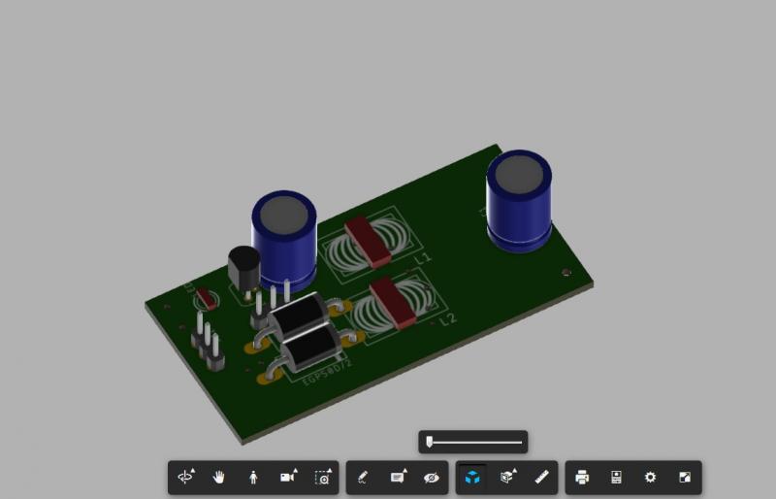Switch to First Person walk tool
This screenshot has width=776, height=499.
tap(252, 477)
